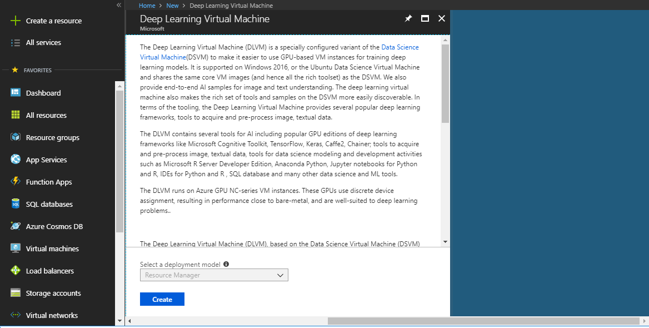Click the deployment model info icon
649x328 pixels.
coord(226,264)
